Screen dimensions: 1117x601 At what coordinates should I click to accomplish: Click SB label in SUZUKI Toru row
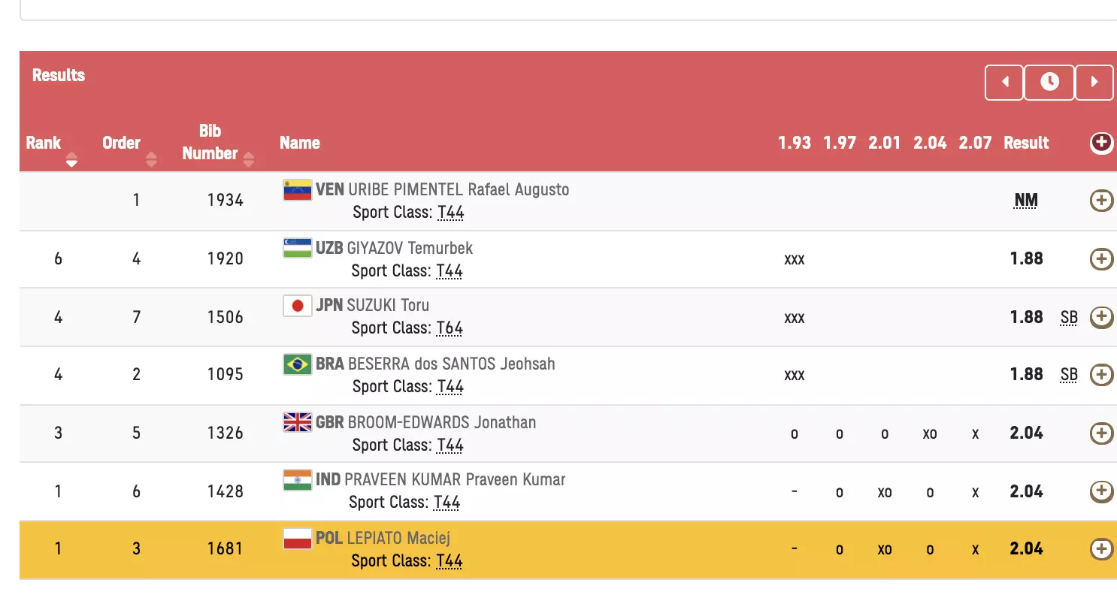[x=1069, y=317]
